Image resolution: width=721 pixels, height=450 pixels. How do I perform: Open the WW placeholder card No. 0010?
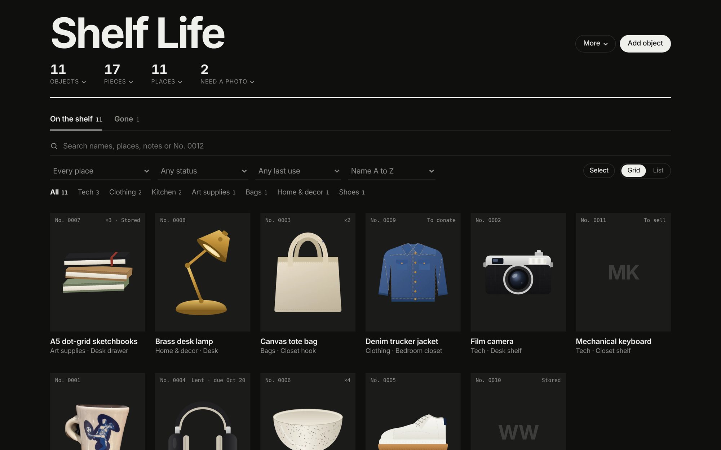(518, 411)
